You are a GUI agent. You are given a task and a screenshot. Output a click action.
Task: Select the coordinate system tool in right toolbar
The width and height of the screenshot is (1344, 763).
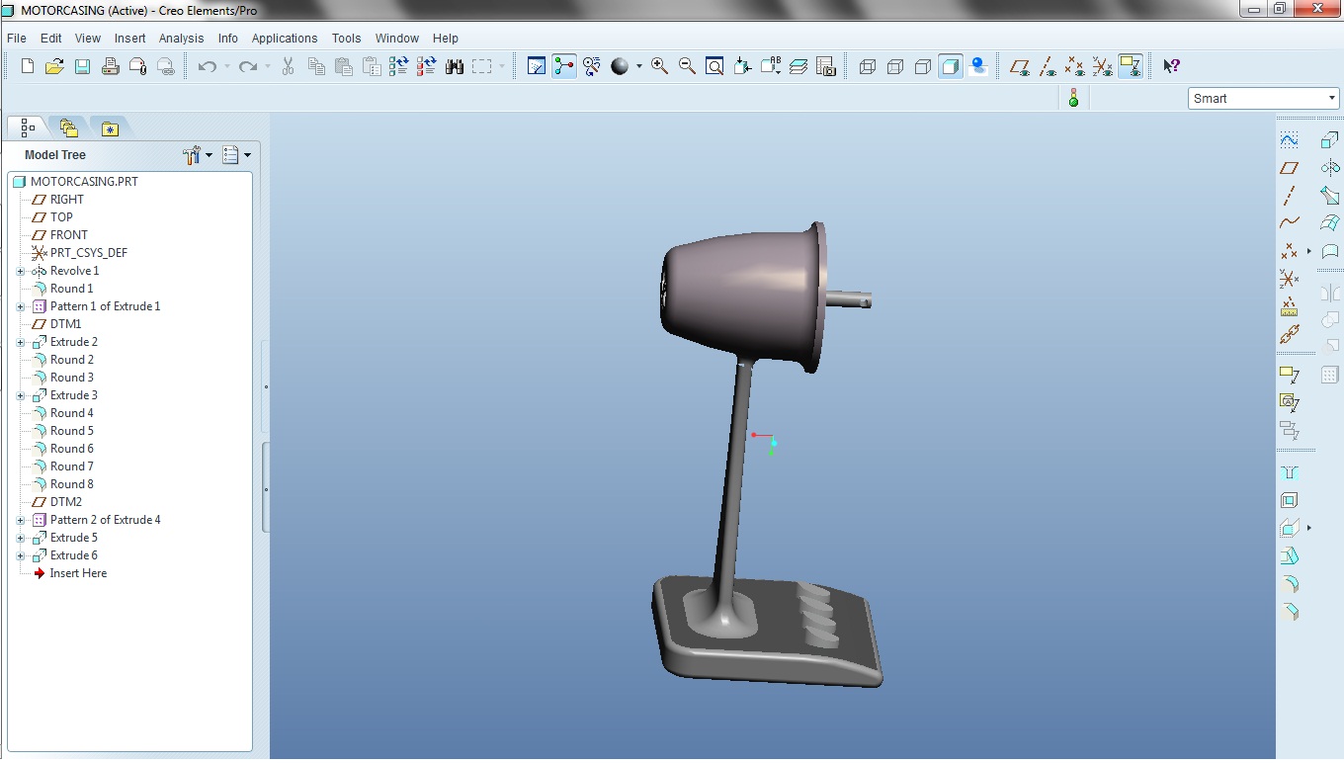click(1289, 279)
